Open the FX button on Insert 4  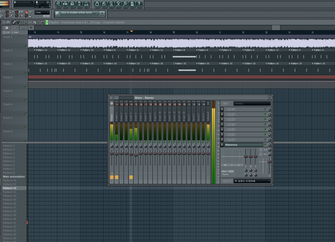[131, 177]
